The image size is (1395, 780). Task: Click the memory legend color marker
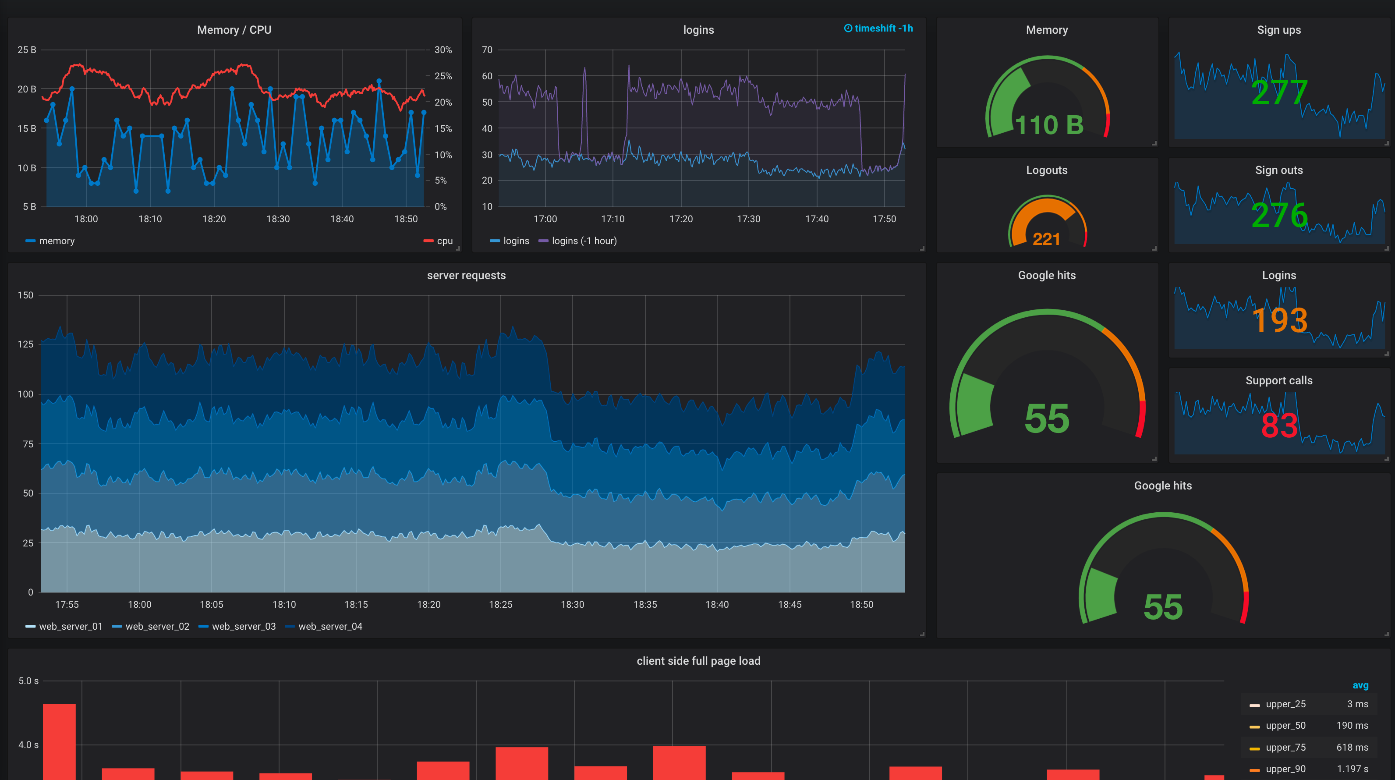click(x=30, y=241)
